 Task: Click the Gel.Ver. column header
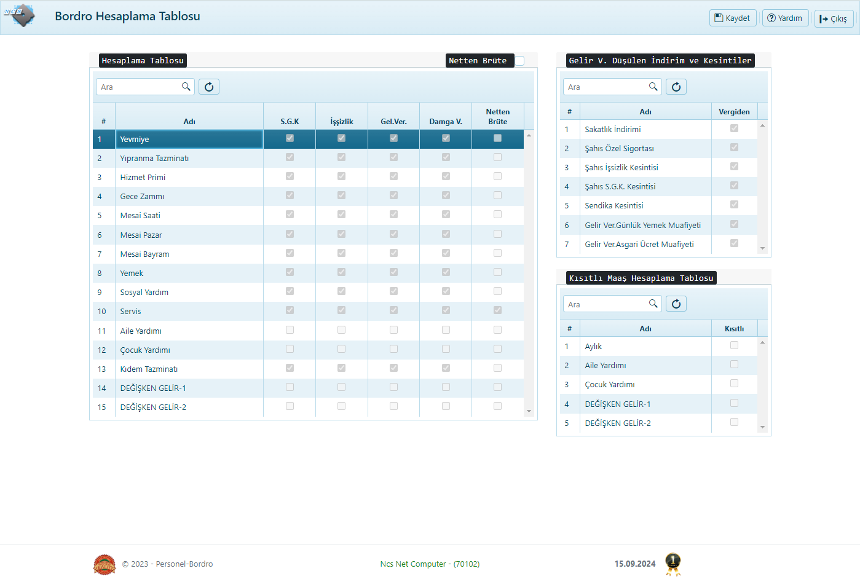click(x=393, y=116)
